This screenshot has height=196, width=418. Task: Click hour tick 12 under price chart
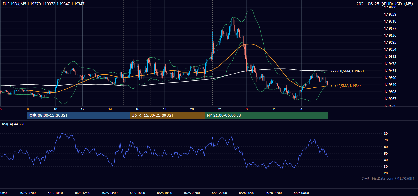[x=82, y=109]
